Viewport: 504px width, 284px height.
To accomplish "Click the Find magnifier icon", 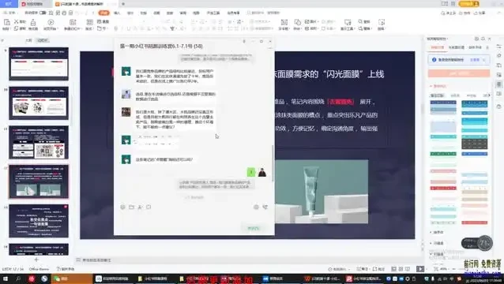I will (360, 21).
